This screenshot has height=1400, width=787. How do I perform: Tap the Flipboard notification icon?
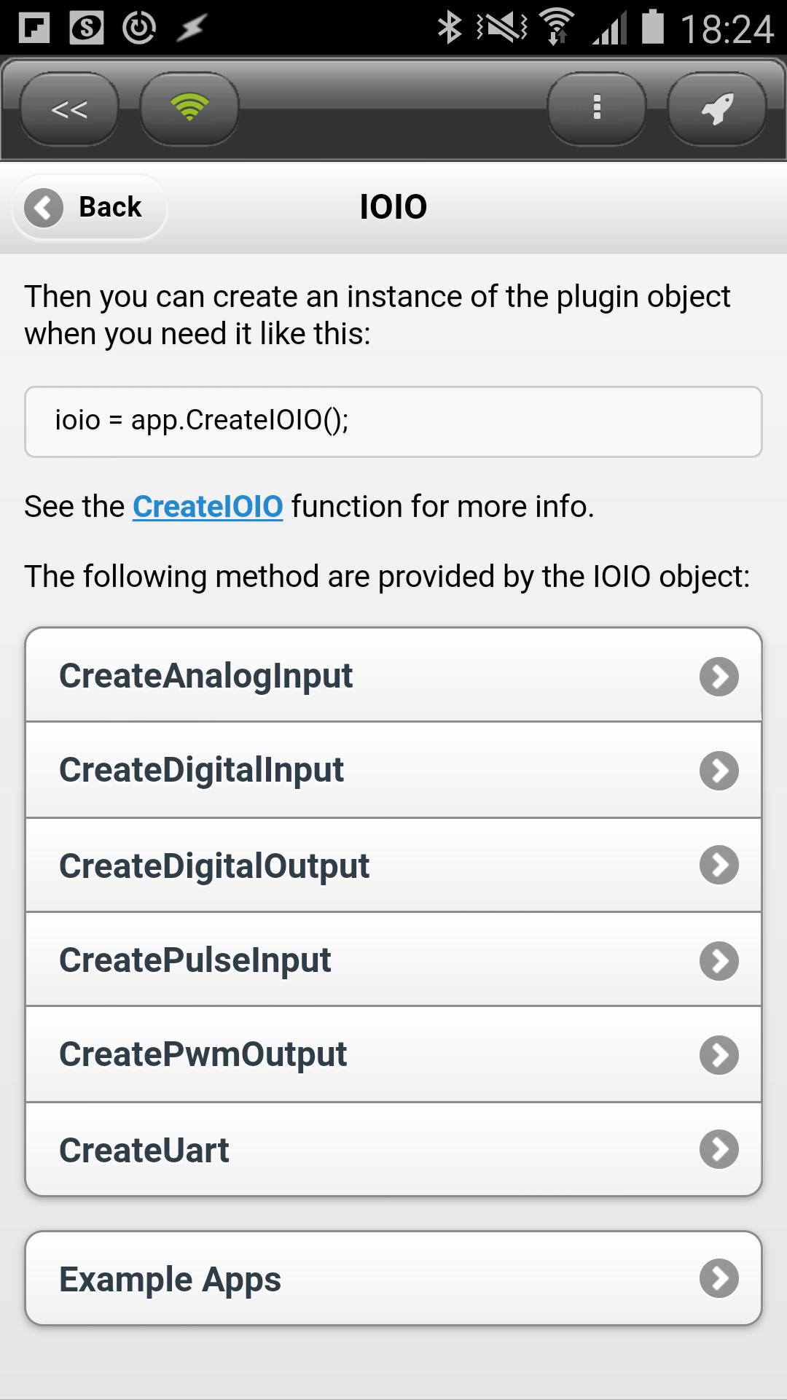click(x=34, y=28)
